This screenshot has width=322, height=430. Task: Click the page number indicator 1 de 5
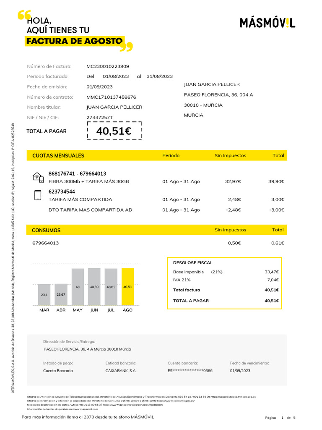tap(288, 418)
